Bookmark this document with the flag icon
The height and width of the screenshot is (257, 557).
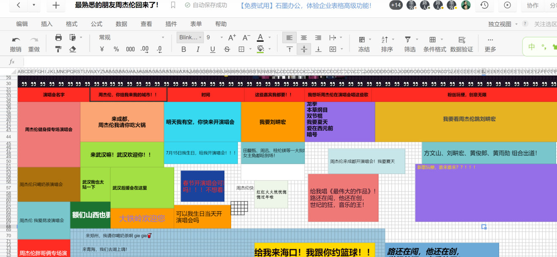point(173,5)
